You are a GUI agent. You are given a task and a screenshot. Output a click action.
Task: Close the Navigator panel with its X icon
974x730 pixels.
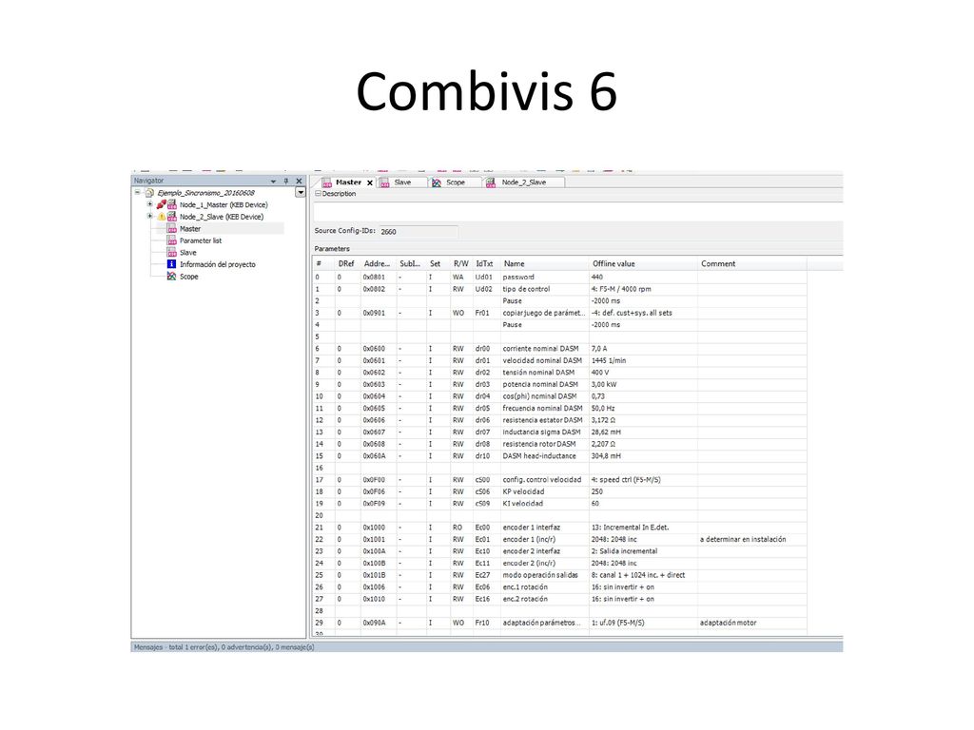point(299,181)
